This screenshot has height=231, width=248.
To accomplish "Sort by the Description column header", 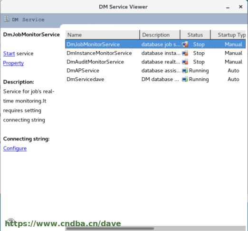I will coord(160,35).
